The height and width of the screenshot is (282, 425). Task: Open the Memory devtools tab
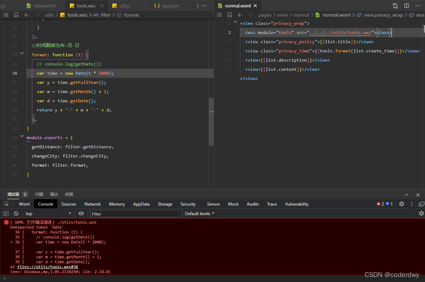pyautogui.click(x=117, y=204)
